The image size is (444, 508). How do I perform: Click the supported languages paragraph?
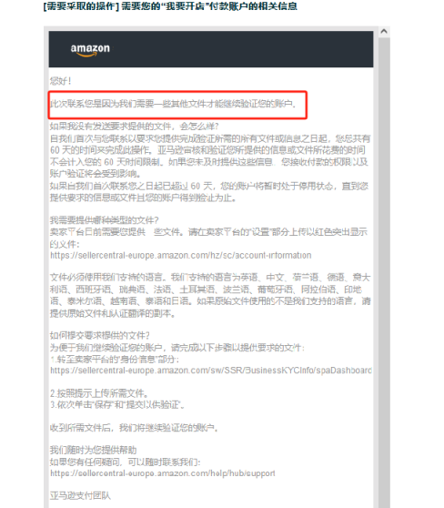[x=210, y=295]
